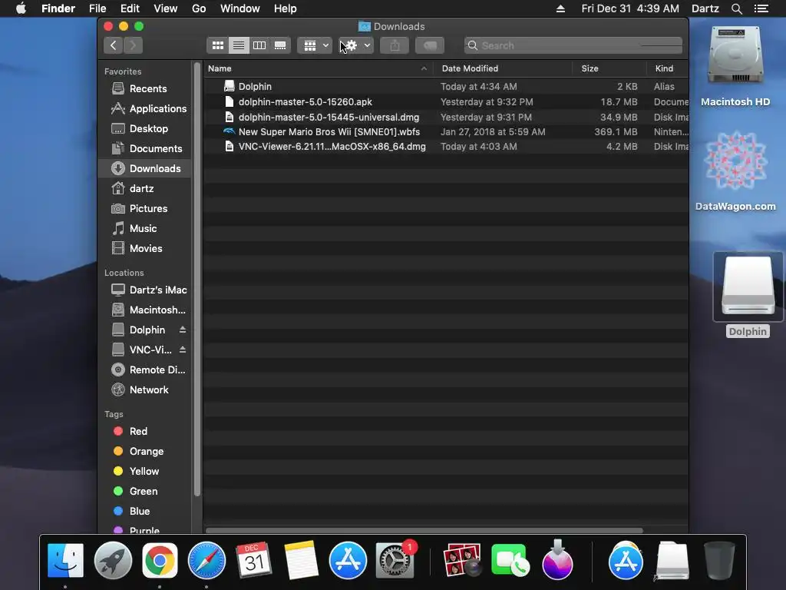Open Applications in the sidebar
The width and height of the screenshot is (786, 590).
[144, 109]
